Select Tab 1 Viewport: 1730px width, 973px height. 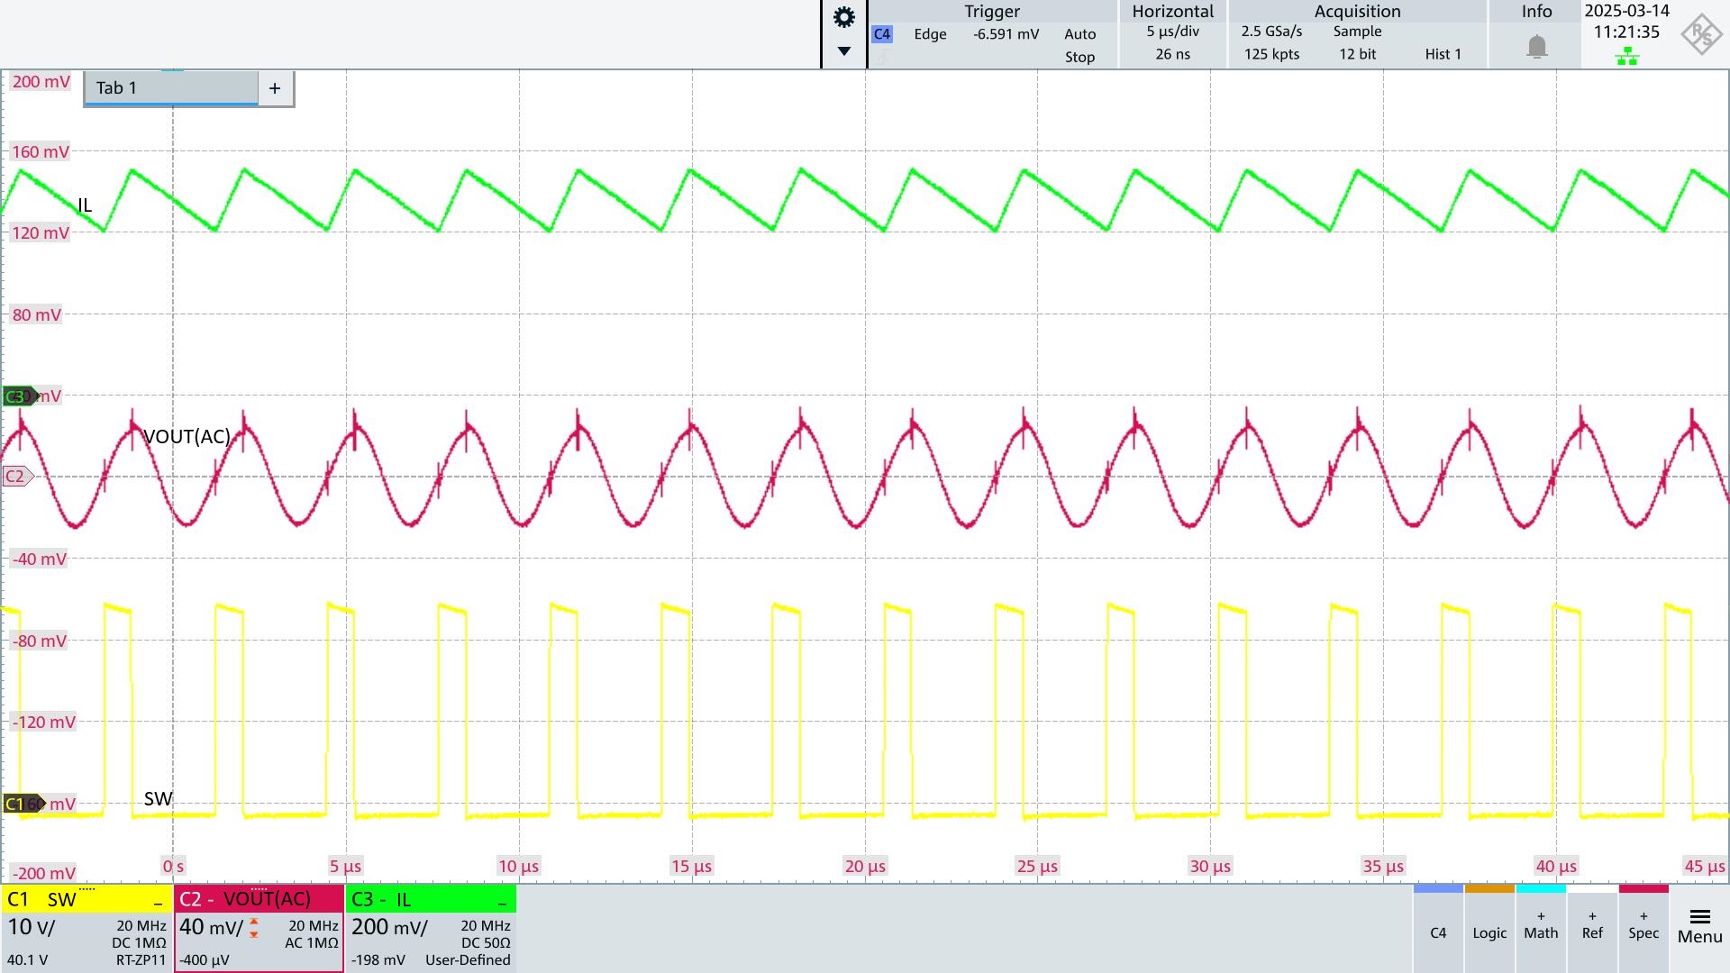point(169,87)
